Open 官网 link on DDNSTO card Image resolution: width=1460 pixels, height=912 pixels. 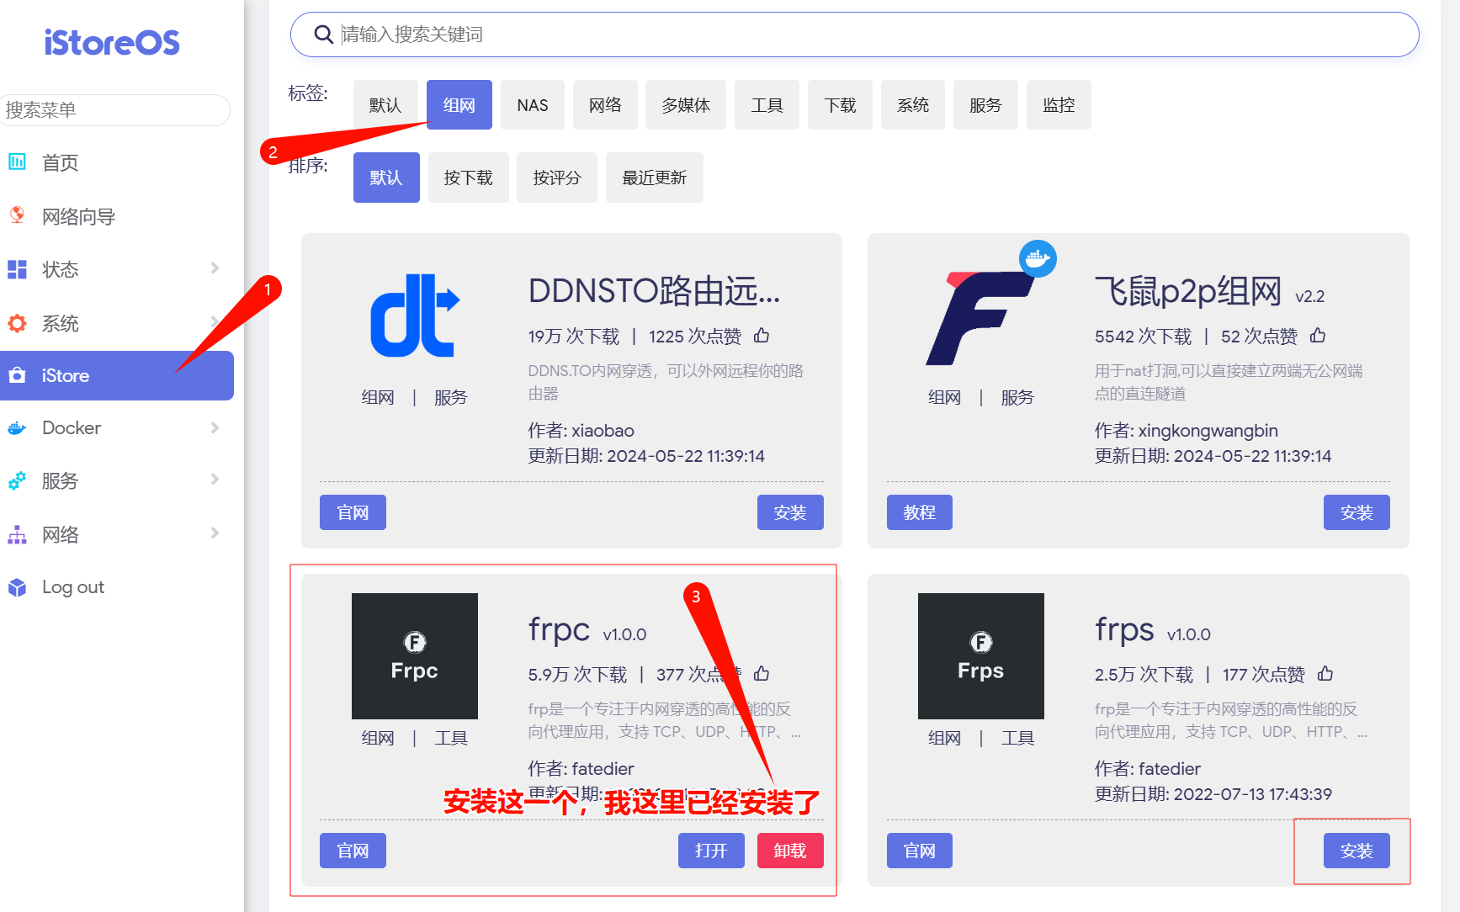[x=353, y=512]
